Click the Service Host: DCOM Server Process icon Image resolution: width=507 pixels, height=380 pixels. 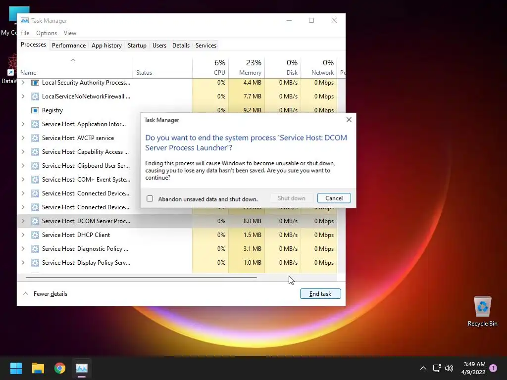(35, 221)
